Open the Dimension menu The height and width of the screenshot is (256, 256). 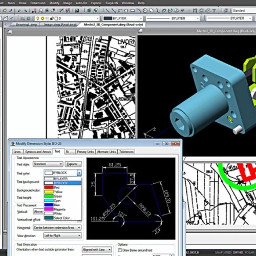pyautogui.click(x=38, y=3)
